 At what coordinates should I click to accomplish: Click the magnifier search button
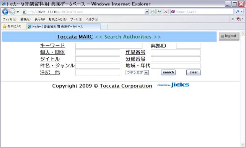point(237,12)
